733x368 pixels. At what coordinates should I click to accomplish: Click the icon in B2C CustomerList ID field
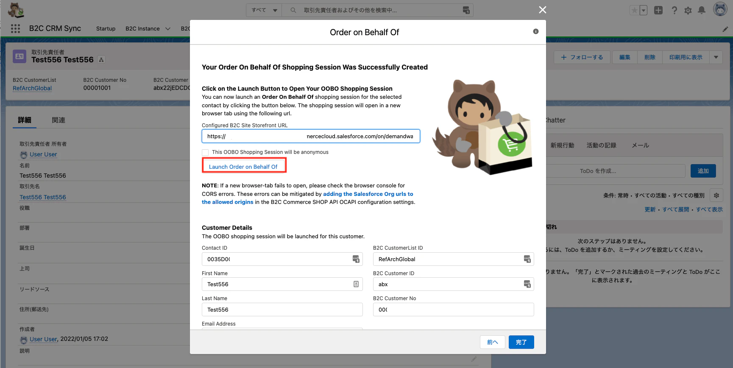click(x=527, y=259)
